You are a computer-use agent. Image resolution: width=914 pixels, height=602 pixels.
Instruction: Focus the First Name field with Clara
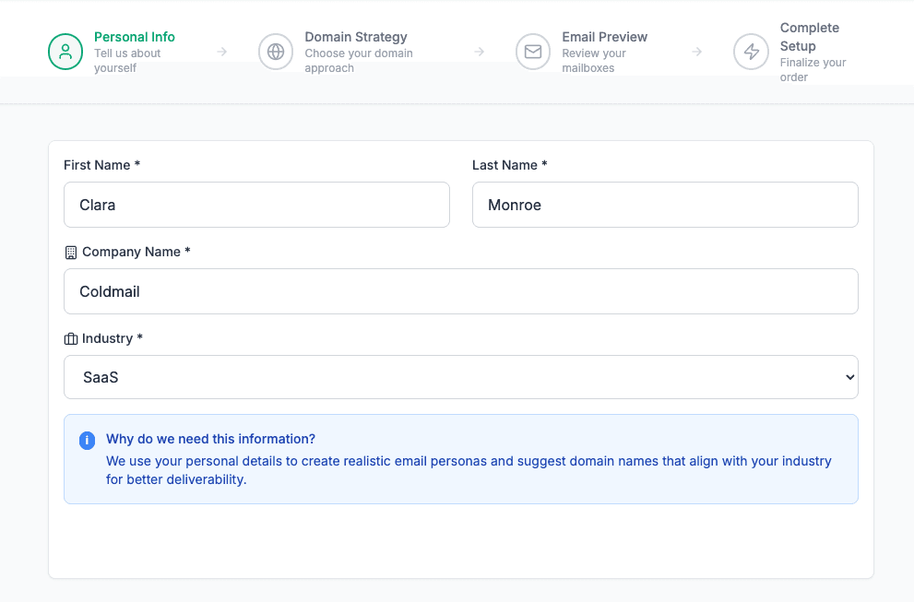coord(256,205)
